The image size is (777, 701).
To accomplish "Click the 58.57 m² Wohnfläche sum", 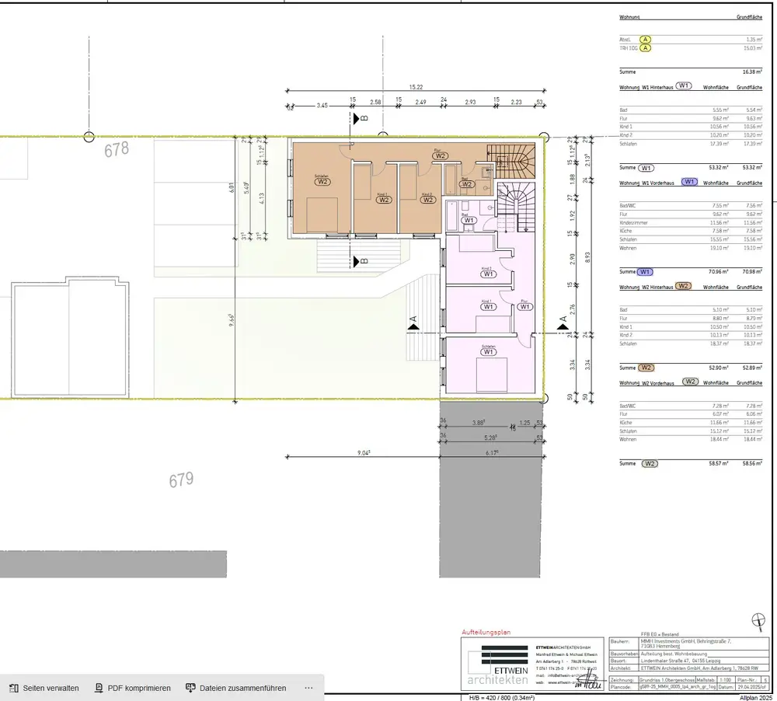I will 719,463.
